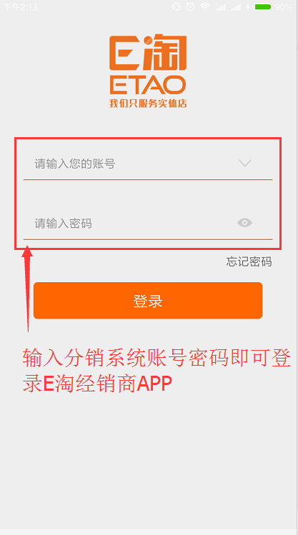The width and height of the screenshot is (298, 535).
Task: Tap the first cellular signal bars icon
Action: 220,7
